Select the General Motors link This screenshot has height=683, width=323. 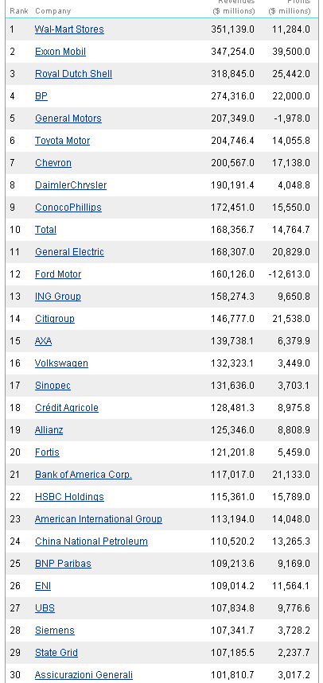[68, 118]
